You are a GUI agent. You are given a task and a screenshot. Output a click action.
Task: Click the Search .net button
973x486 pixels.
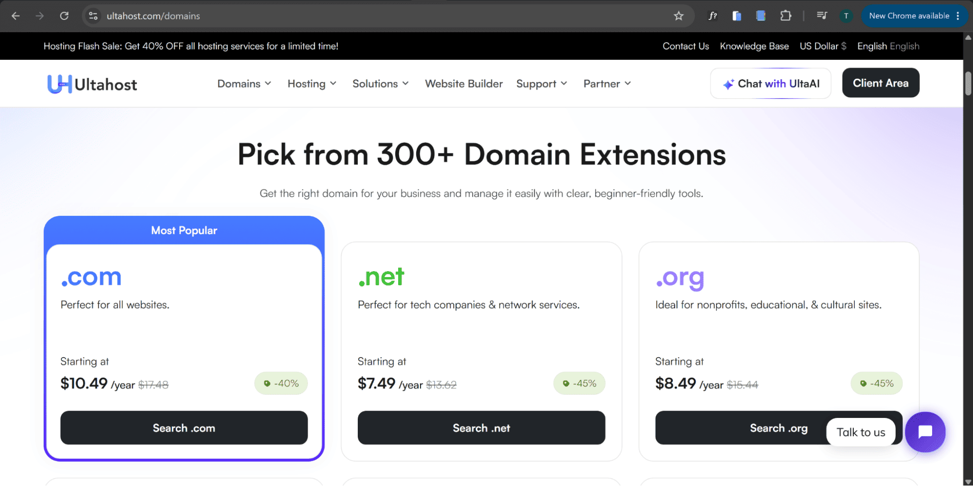[x=481, y=428]
